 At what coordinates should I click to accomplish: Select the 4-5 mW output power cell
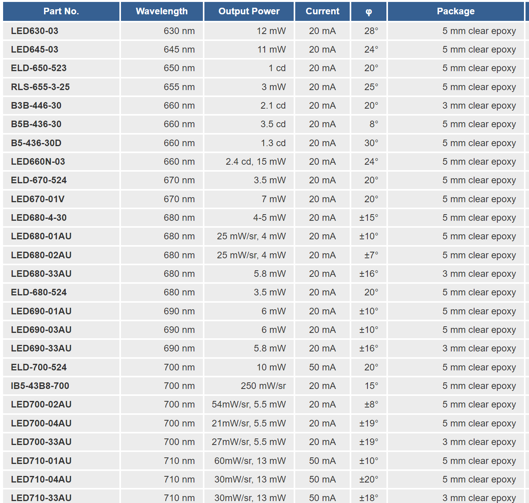pyautogui.click(x=249, y=218)
